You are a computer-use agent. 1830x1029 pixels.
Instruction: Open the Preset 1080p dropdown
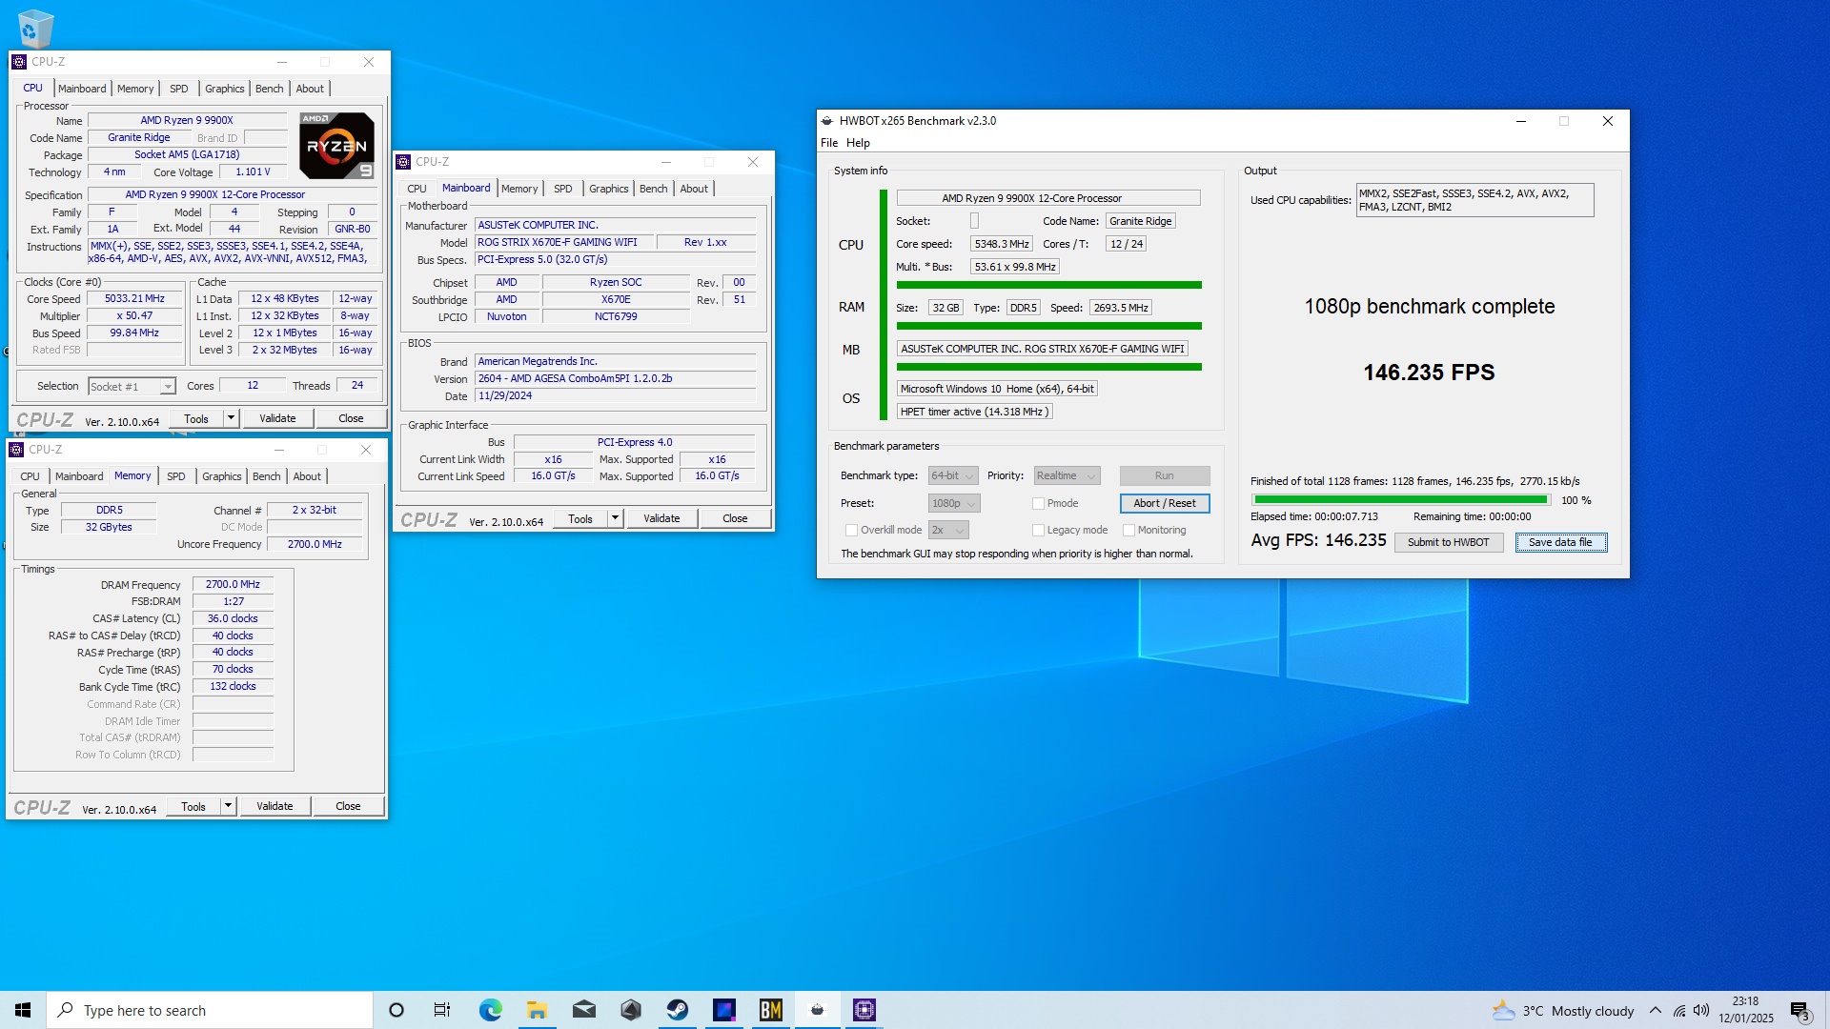click(x=954, y=503)
